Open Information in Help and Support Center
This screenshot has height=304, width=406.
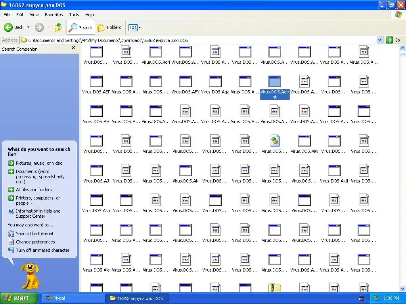pyautogui.click(x=34, y=213)
